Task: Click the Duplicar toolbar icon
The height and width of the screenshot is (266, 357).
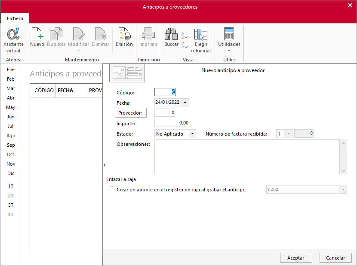Action: 56,37
